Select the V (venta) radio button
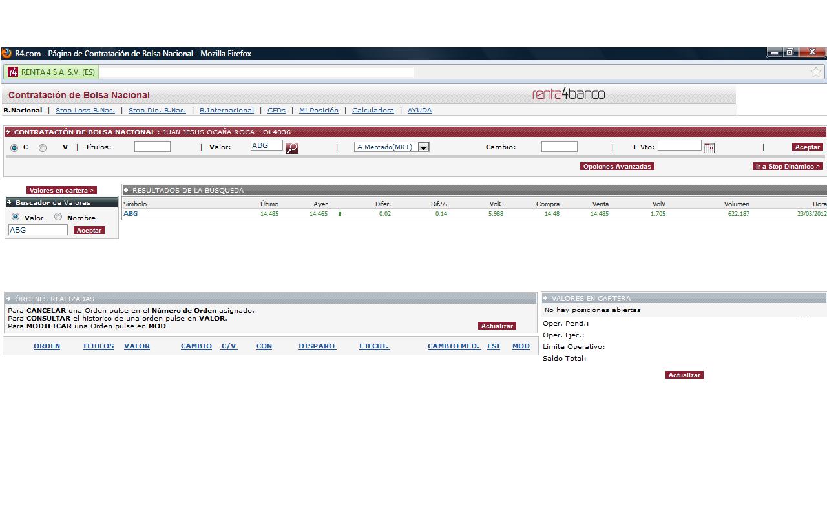827x517 pixels. pos(43,148)
